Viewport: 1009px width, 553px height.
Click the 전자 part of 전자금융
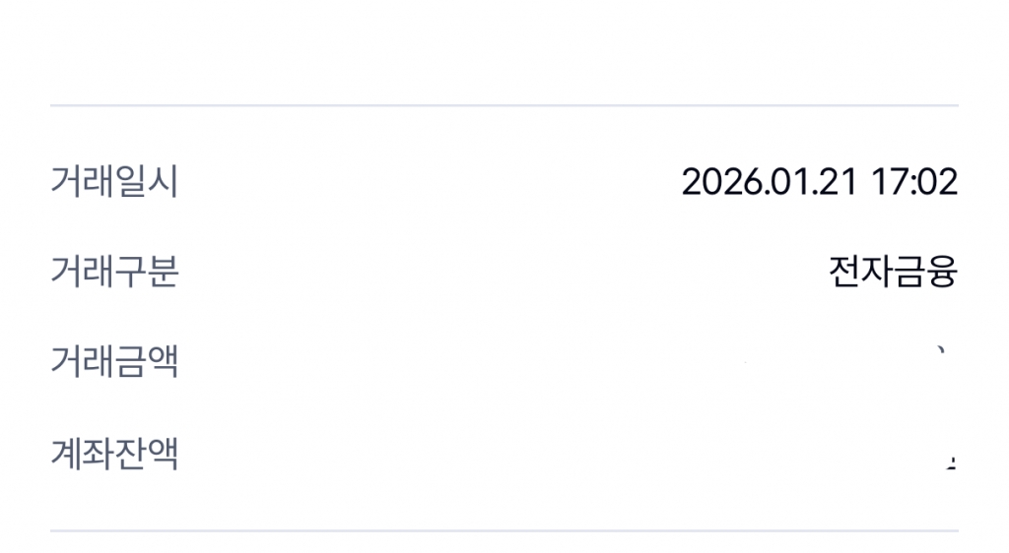point(860,272)
